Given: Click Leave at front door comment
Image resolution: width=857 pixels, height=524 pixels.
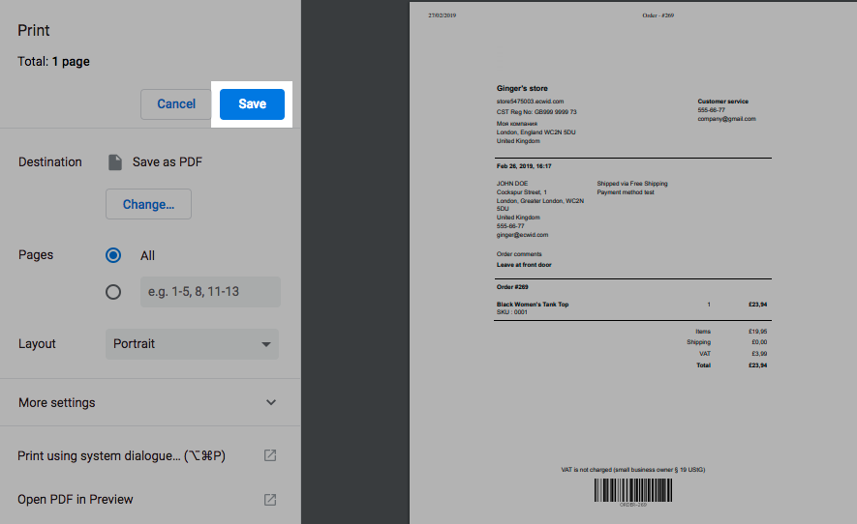Looking at the screenshot, I should (x=524, y=265).
